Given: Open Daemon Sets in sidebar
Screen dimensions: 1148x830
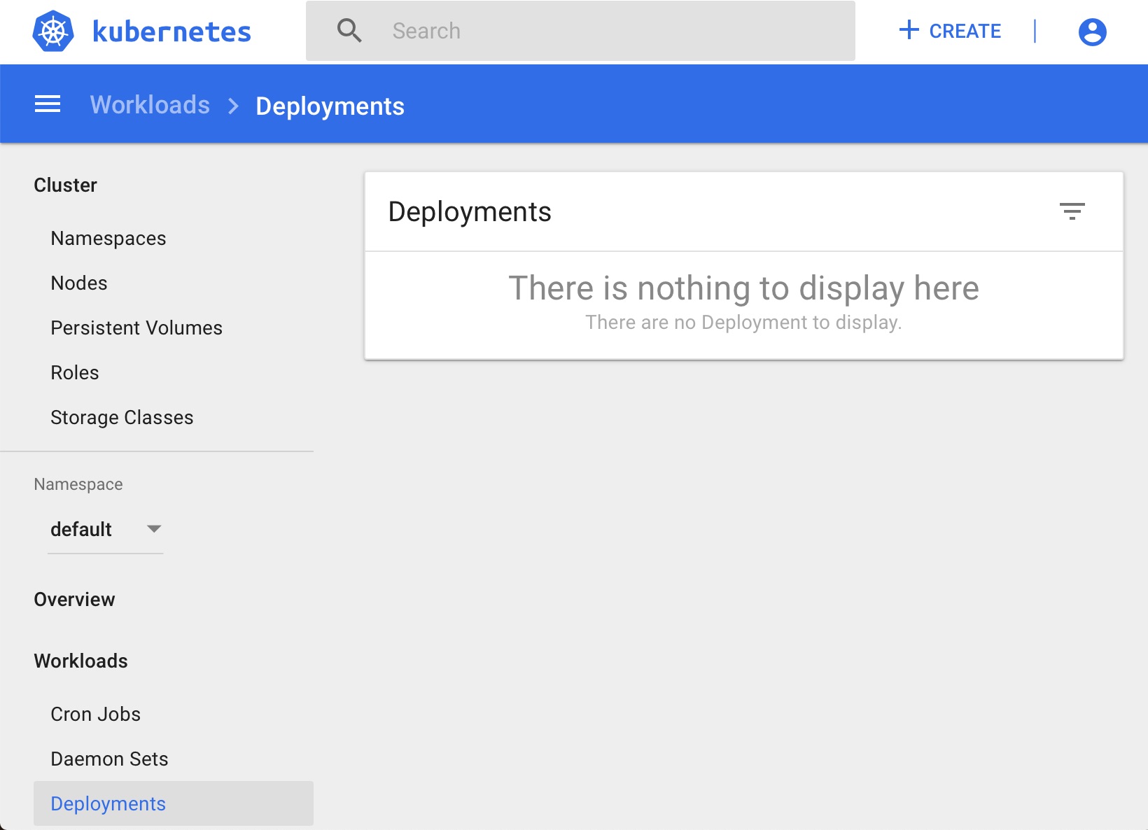Looking at the screenshot, I should coord(109,759).
